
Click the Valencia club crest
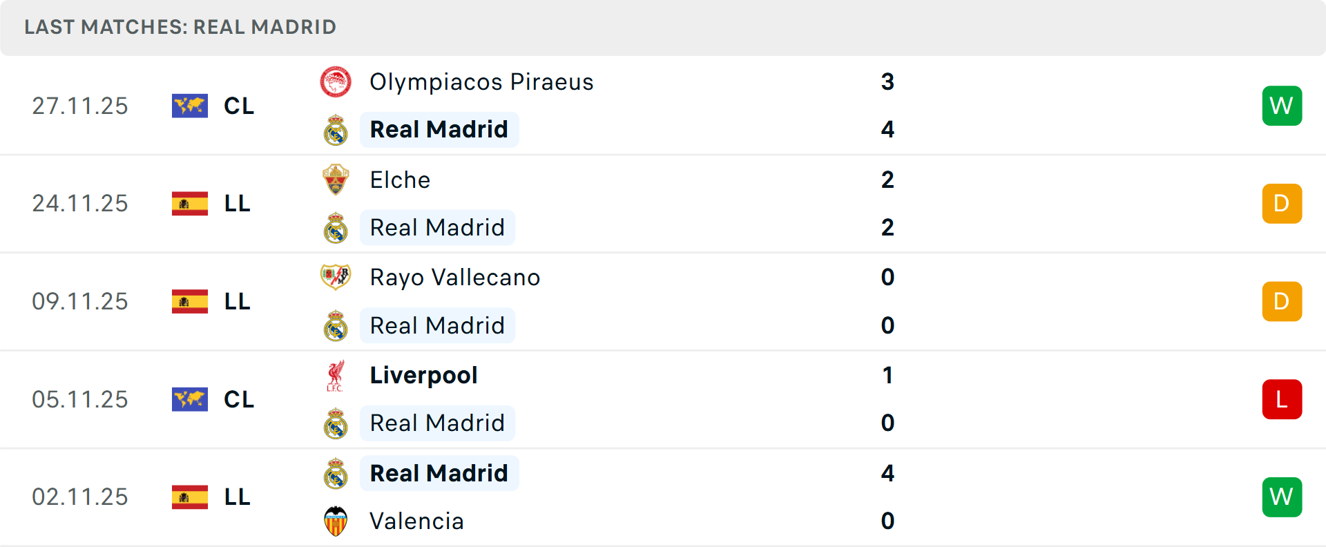[x=336, y=521]
